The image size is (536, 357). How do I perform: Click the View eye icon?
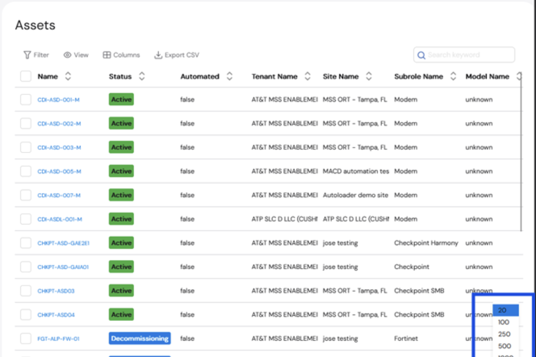(x=67, y=55)
